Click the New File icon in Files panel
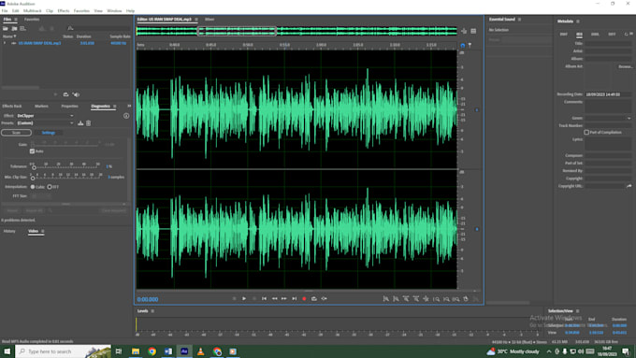 pyautogui.click(x=22, y=28)
